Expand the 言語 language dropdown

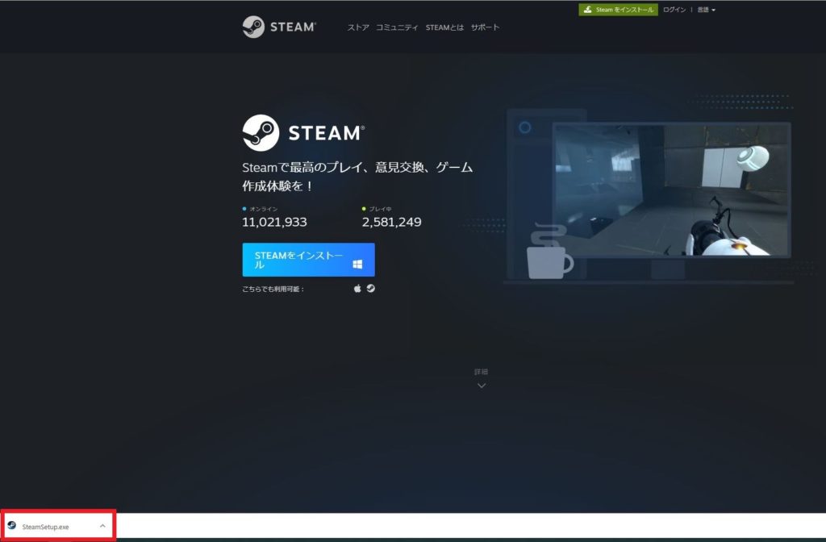[707, 10]
